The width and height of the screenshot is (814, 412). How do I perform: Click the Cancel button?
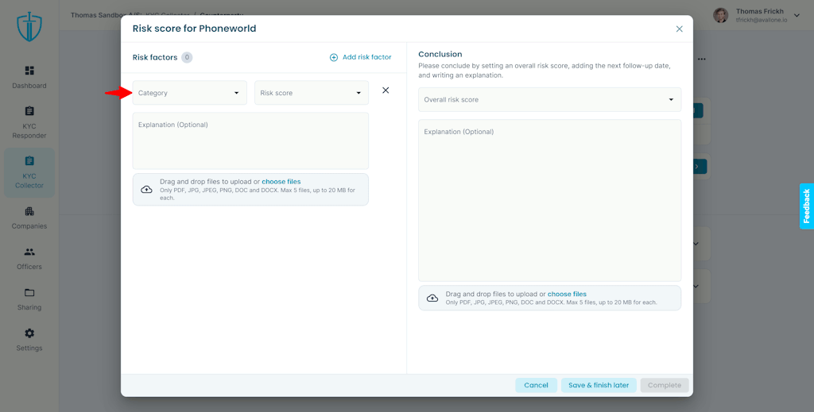(537, 385)
